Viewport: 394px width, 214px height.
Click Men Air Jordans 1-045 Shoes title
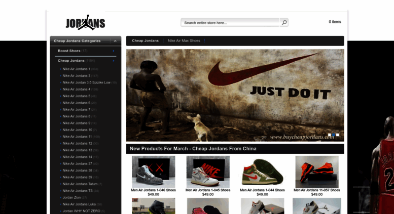click(x=208, y=190)
